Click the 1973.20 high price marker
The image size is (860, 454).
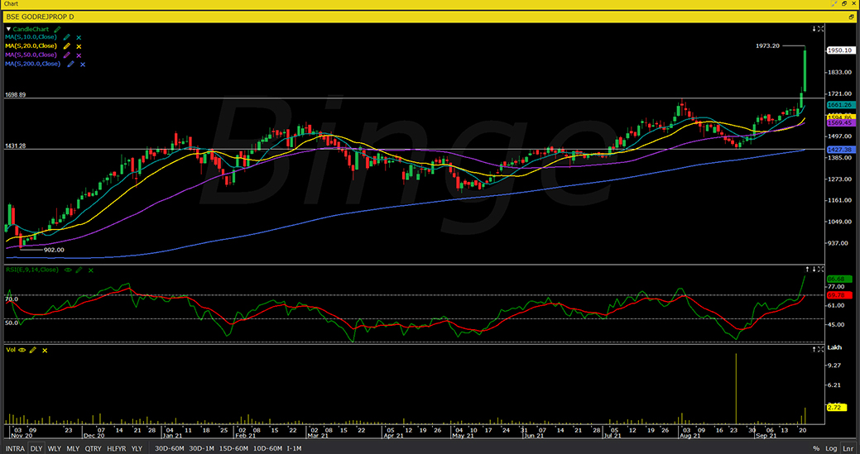[767, 46]
